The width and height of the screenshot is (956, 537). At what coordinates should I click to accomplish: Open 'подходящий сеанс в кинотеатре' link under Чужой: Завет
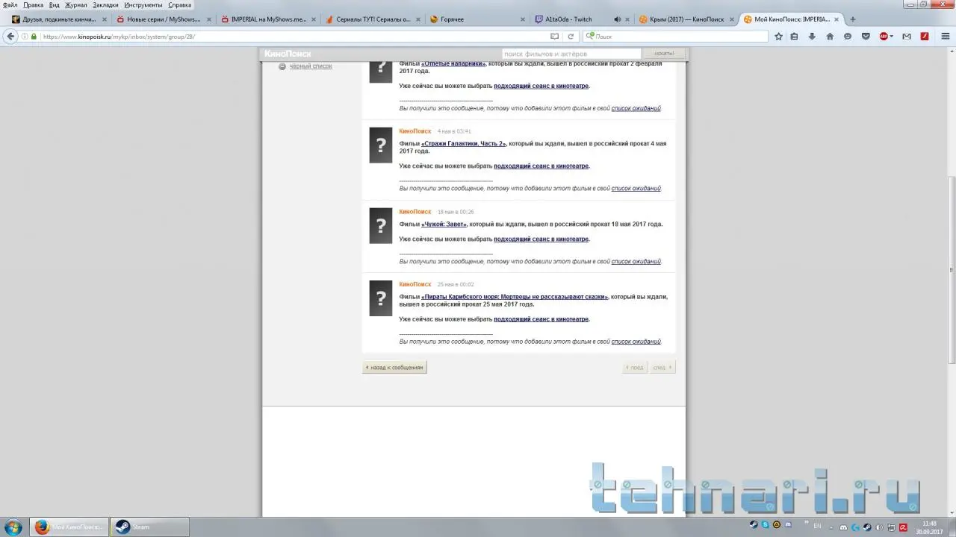(x=541, y=239)
